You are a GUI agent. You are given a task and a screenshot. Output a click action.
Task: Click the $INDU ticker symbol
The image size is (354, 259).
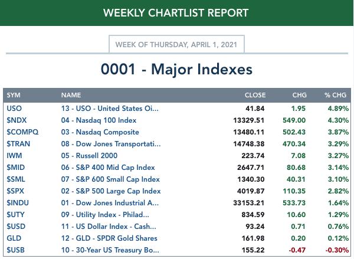(18, 203)
